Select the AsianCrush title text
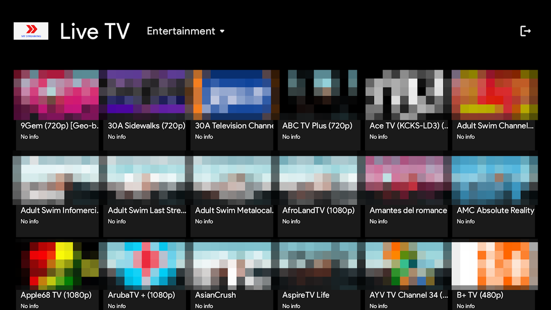Image resolution: width=551 pixels, height=310 pixels. pos(215,295)
